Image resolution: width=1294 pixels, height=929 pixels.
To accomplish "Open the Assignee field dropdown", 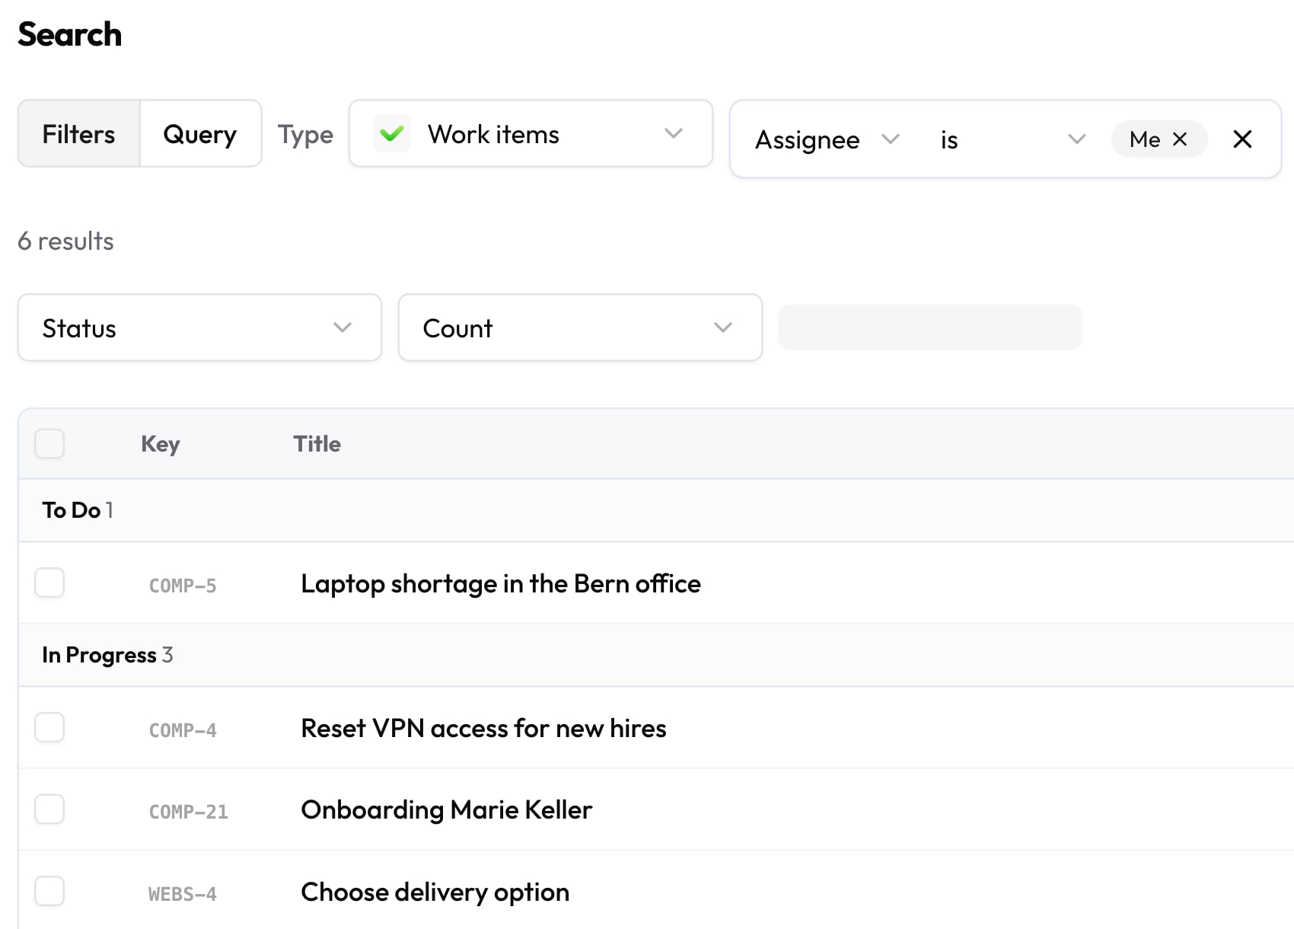I will 827,139.
